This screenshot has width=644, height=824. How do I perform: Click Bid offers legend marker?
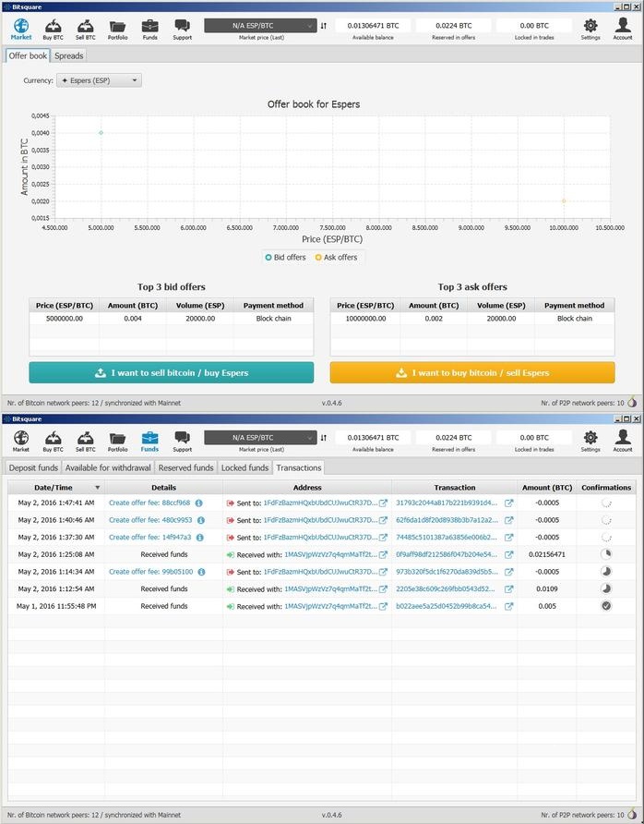[268, 258]
